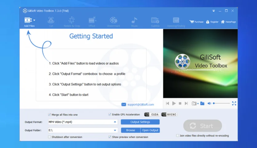Image resolution: width=257 pixels, height=148 pixels.
Task: Open the snapshot folder icon
Action: click(202, 103)
